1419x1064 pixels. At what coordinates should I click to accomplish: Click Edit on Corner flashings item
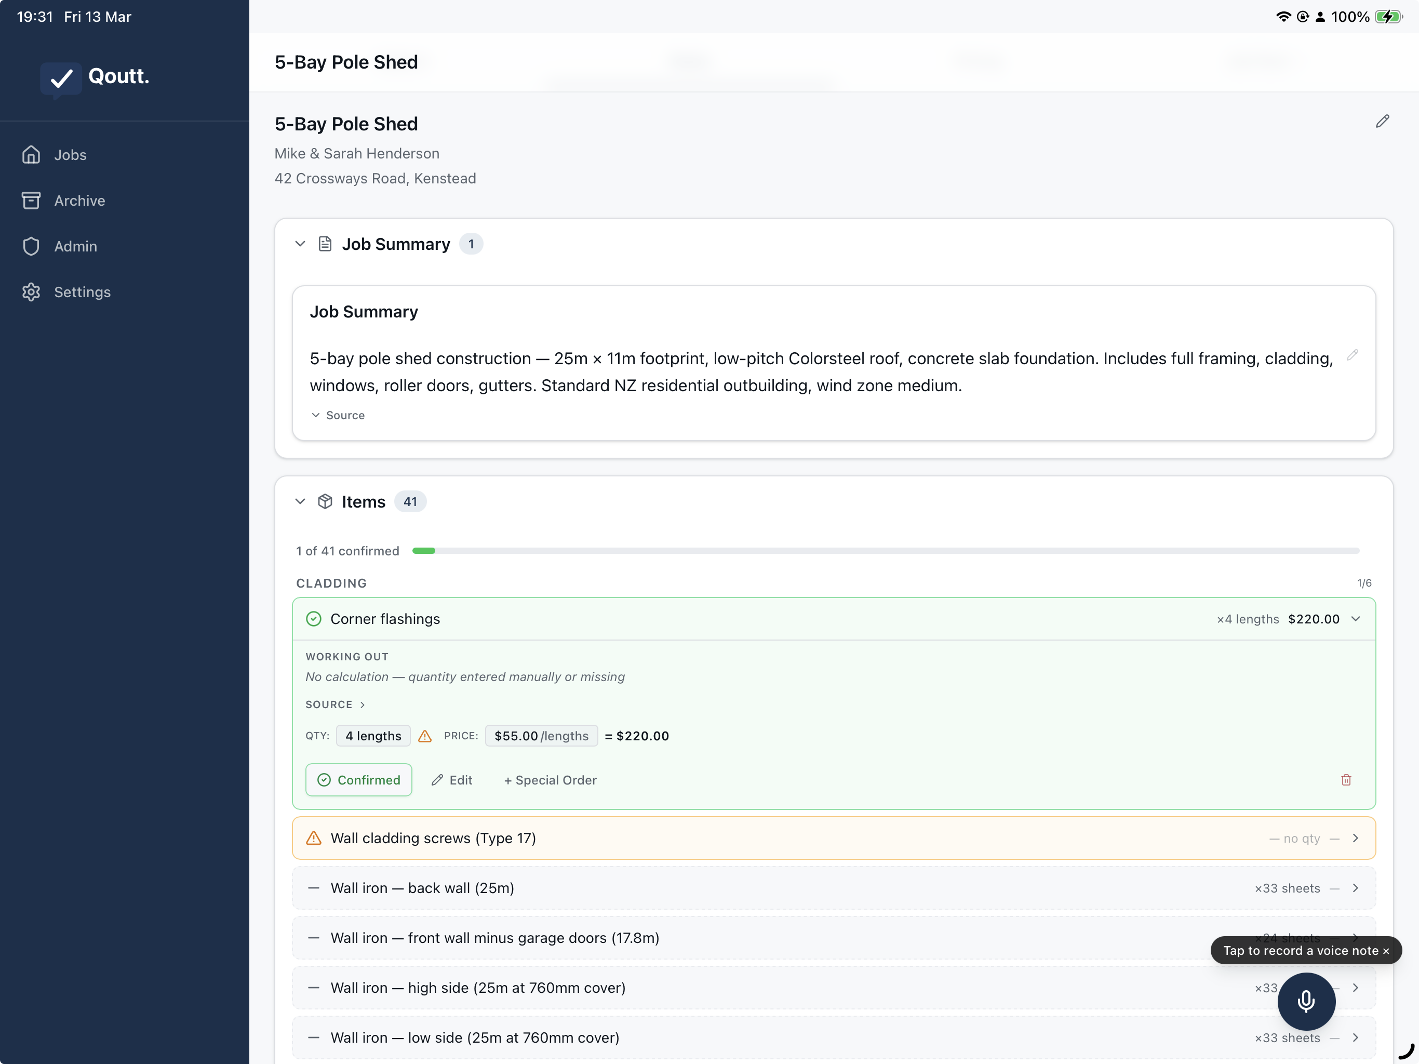tap(452, 780)
